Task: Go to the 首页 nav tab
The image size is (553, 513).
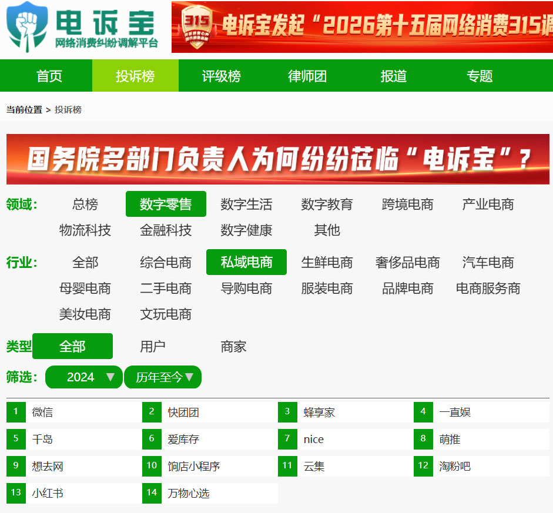Action: [x=49, y=76]
